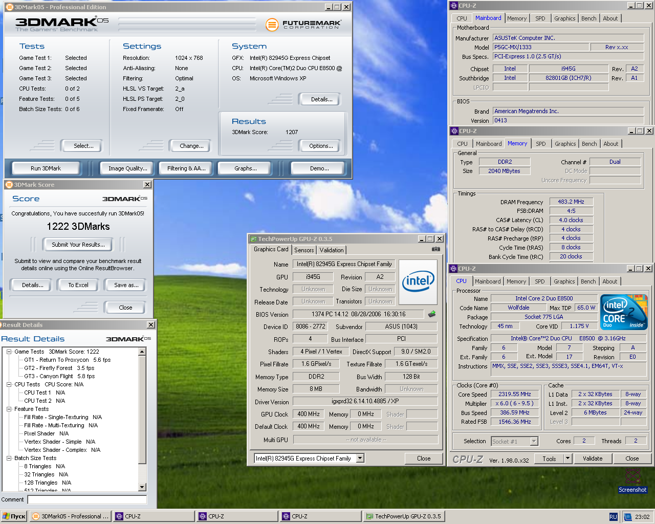Open the CPU tab in the Memory CPU-Z window
655x524 pixels.
462,144
